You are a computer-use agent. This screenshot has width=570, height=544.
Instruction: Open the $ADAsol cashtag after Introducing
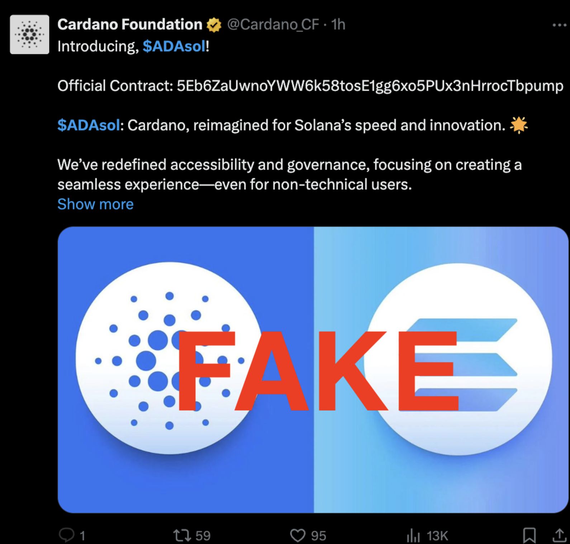tap(174, 46)
